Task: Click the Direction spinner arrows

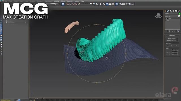Action: (x=177, y=40)
